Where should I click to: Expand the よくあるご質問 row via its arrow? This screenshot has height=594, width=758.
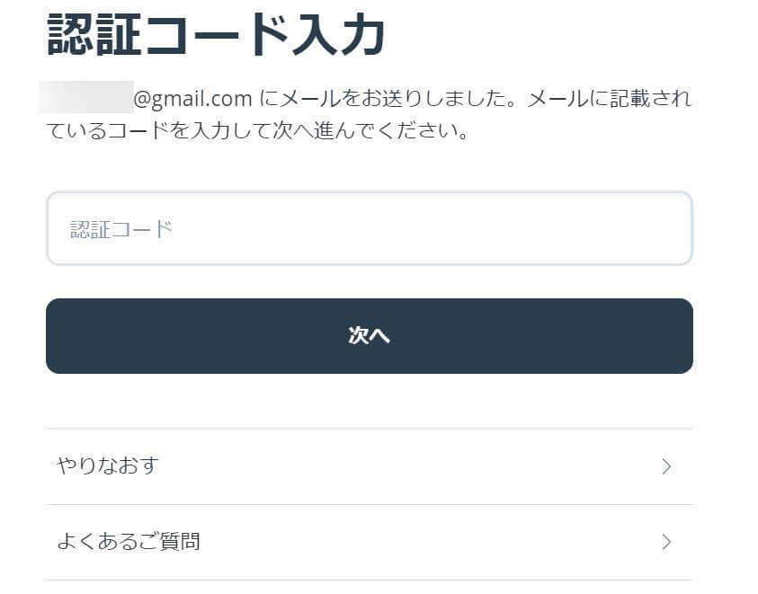point(666,542)
